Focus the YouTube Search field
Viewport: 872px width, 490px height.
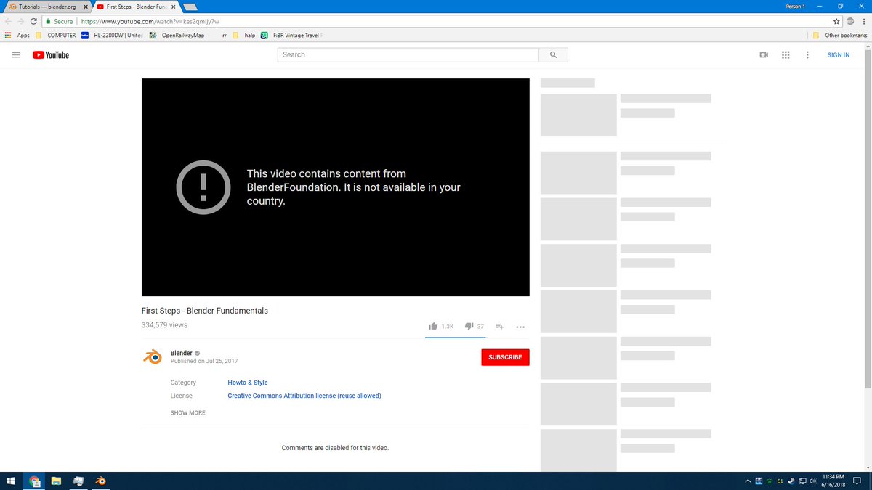[408, 54]
